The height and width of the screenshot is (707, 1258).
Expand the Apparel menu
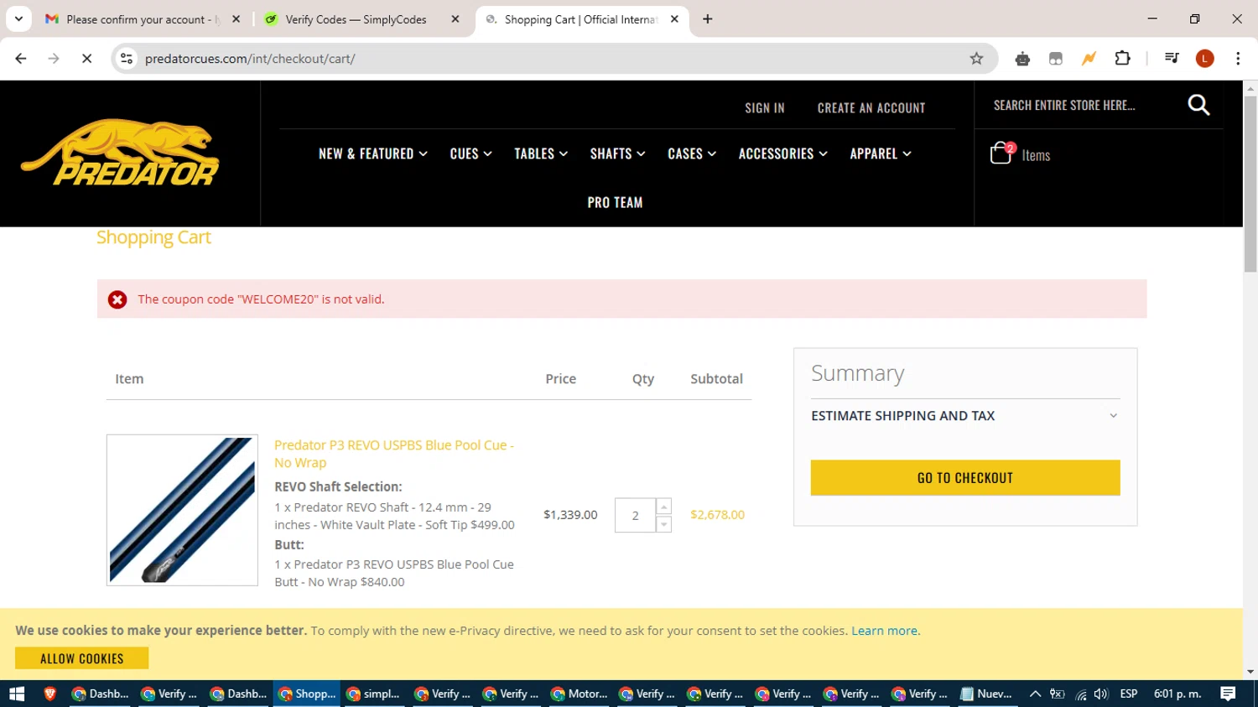tap(881, 153)
